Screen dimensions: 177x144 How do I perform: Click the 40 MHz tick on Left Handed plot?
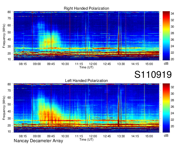[9, 112]
